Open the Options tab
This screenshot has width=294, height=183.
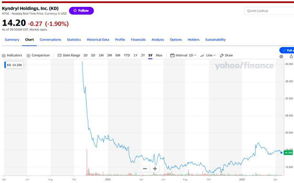tap(176, 40)
